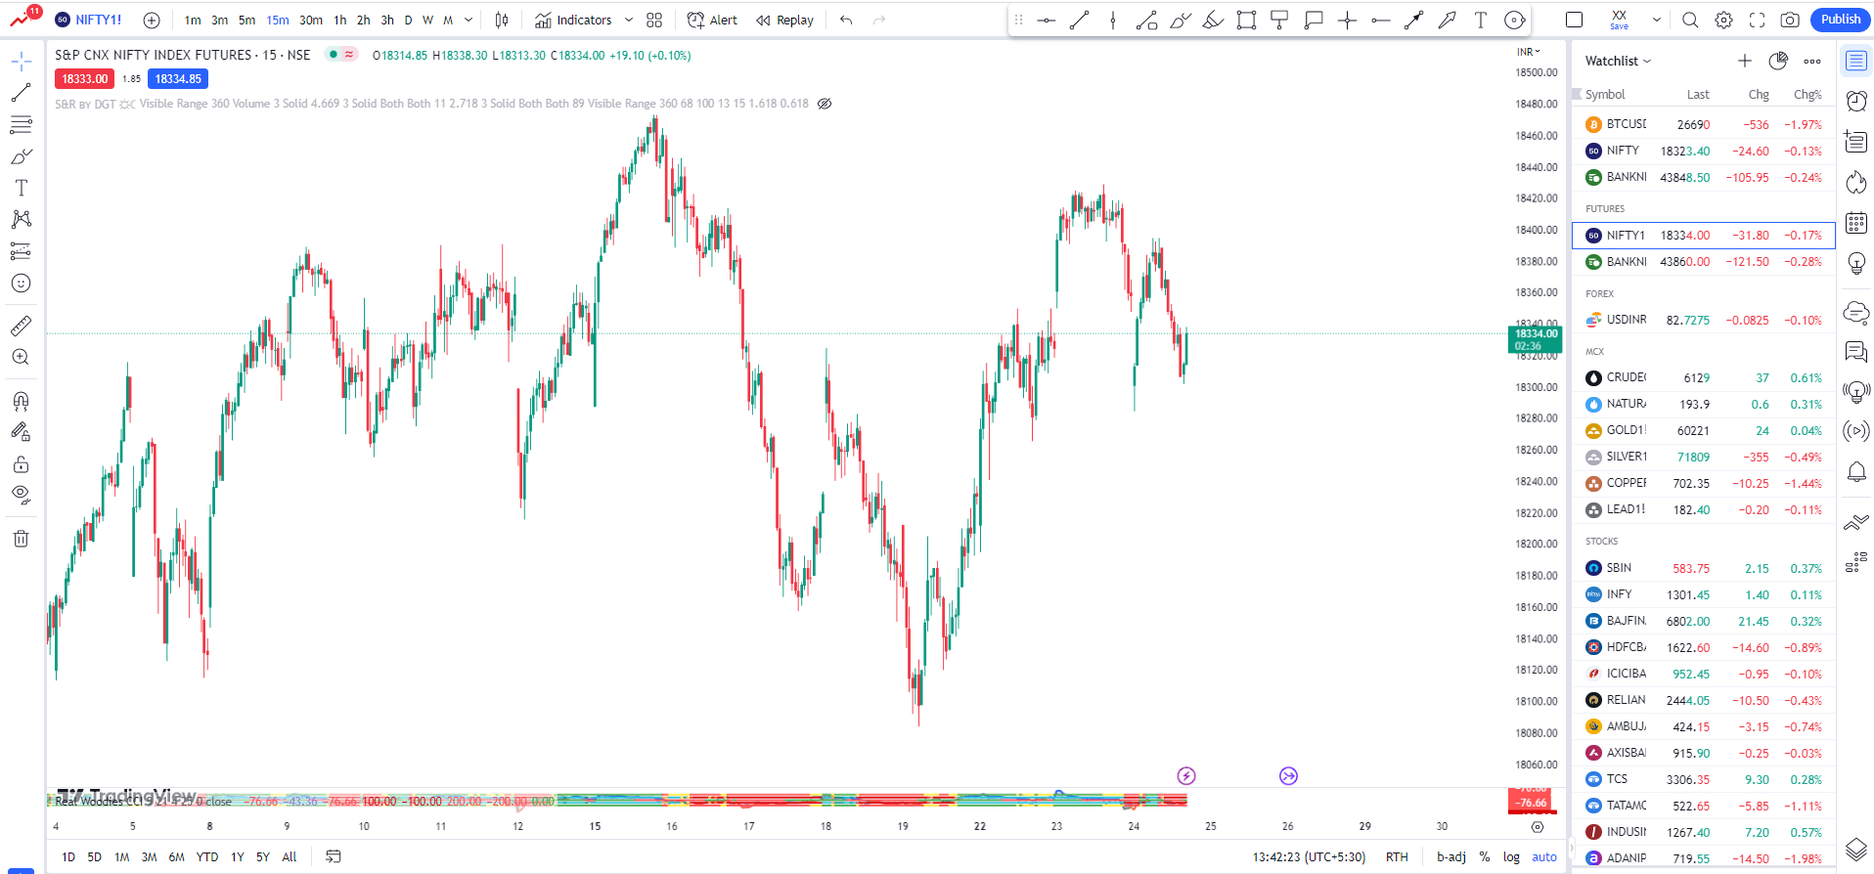Toggle hide all drawings eye icon
1874x874 pixels.
tap(21, 495)
